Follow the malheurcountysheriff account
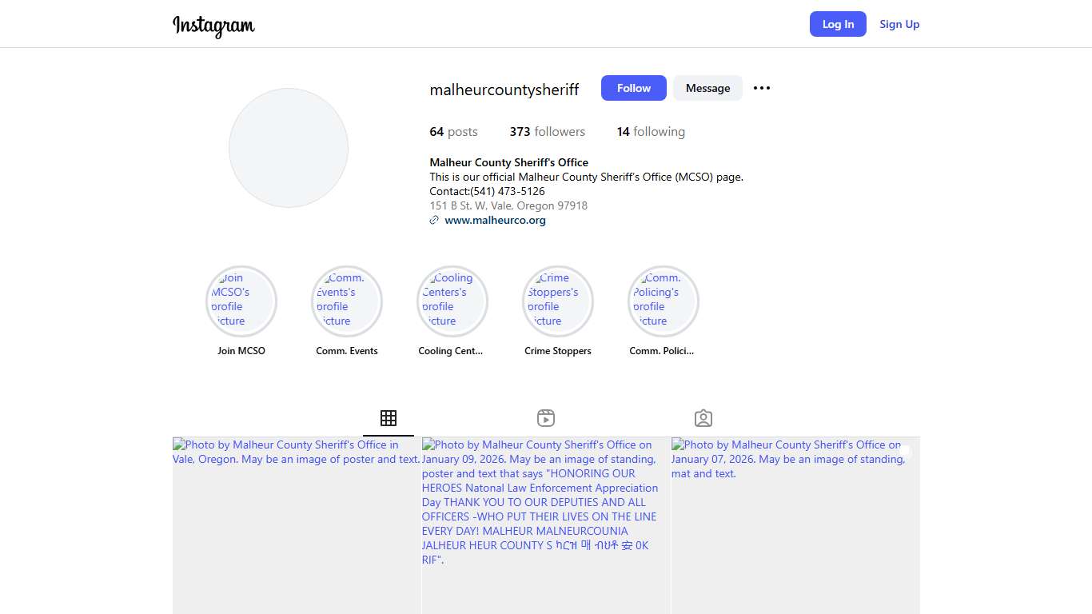This screenshot has height=614, width=1092. [633, 88]
